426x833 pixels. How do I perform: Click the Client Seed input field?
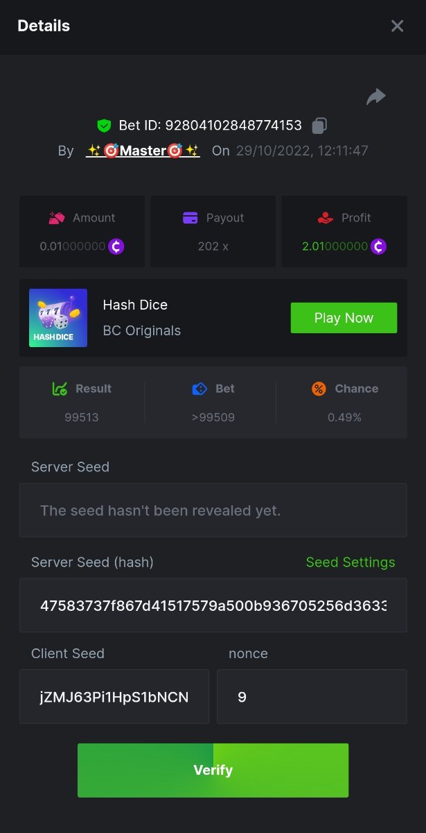[114, 697]
